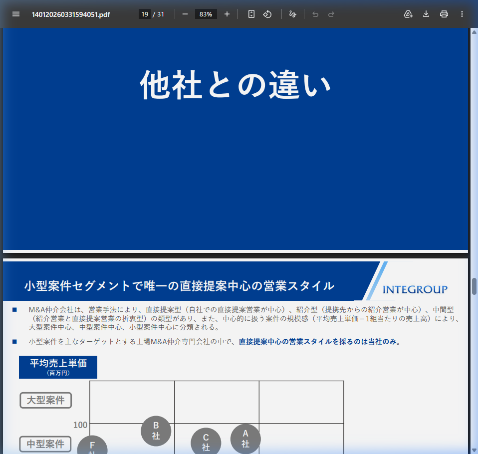This screenshot has height=454, width=478.
Task: Enable the draw annotation tool
Action: coord(293,14)
